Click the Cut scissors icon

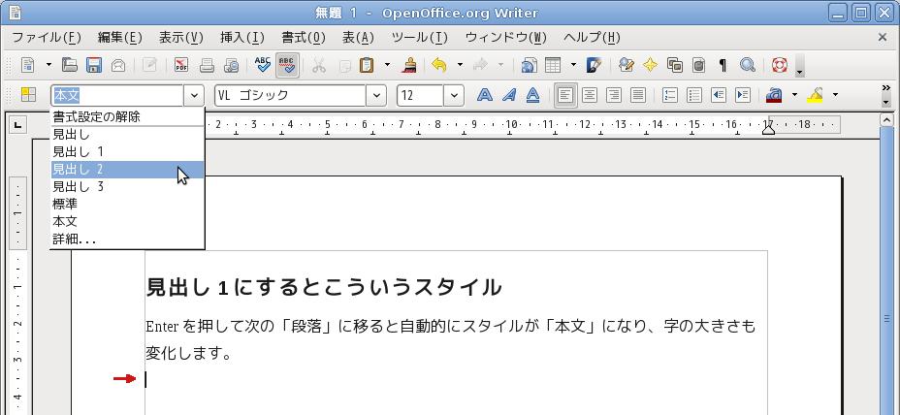click(x=319, y=65)
